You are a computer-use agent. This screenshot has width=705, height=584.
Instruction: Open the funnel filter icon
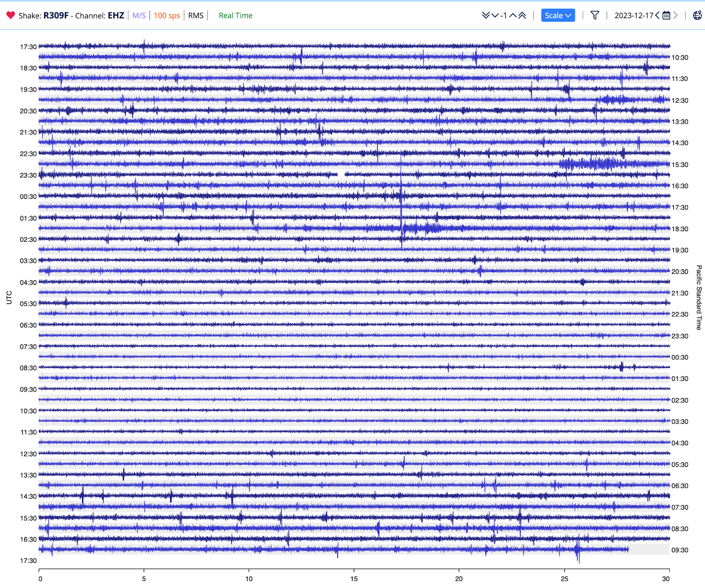click(594, 15)
